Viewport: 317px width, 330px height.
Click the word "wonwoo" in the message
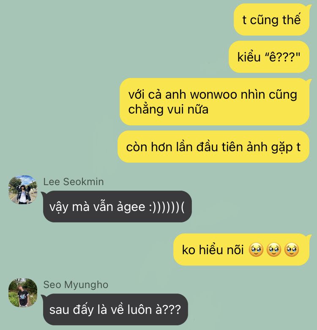(x=213, y=94)
